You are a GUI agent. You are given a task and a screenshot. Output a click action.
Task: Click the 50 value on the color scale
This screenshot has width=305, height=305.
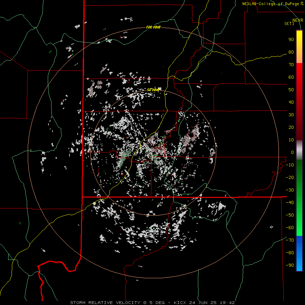pyautogui.click(x=291, y=90)
